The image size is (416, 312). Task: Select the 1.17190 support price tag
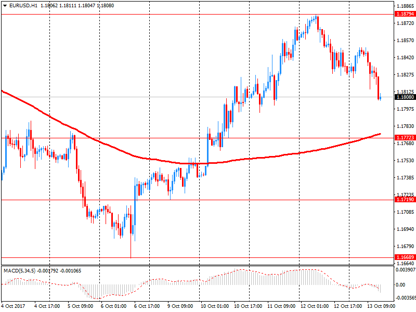coord(405,200)
